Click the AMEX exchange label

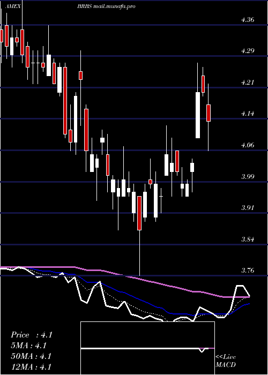[x=14, y=6]
